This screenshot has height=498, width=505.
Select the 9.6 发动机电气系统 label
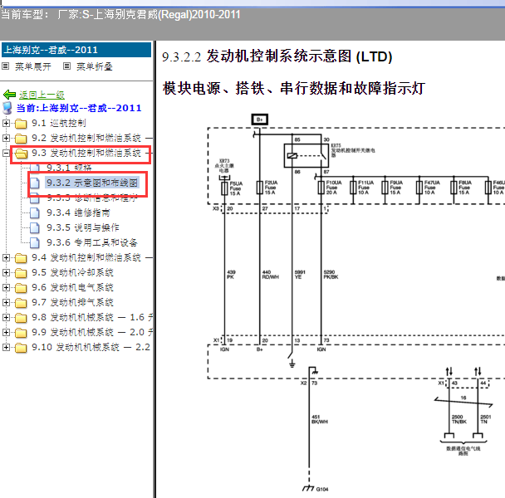72,287
